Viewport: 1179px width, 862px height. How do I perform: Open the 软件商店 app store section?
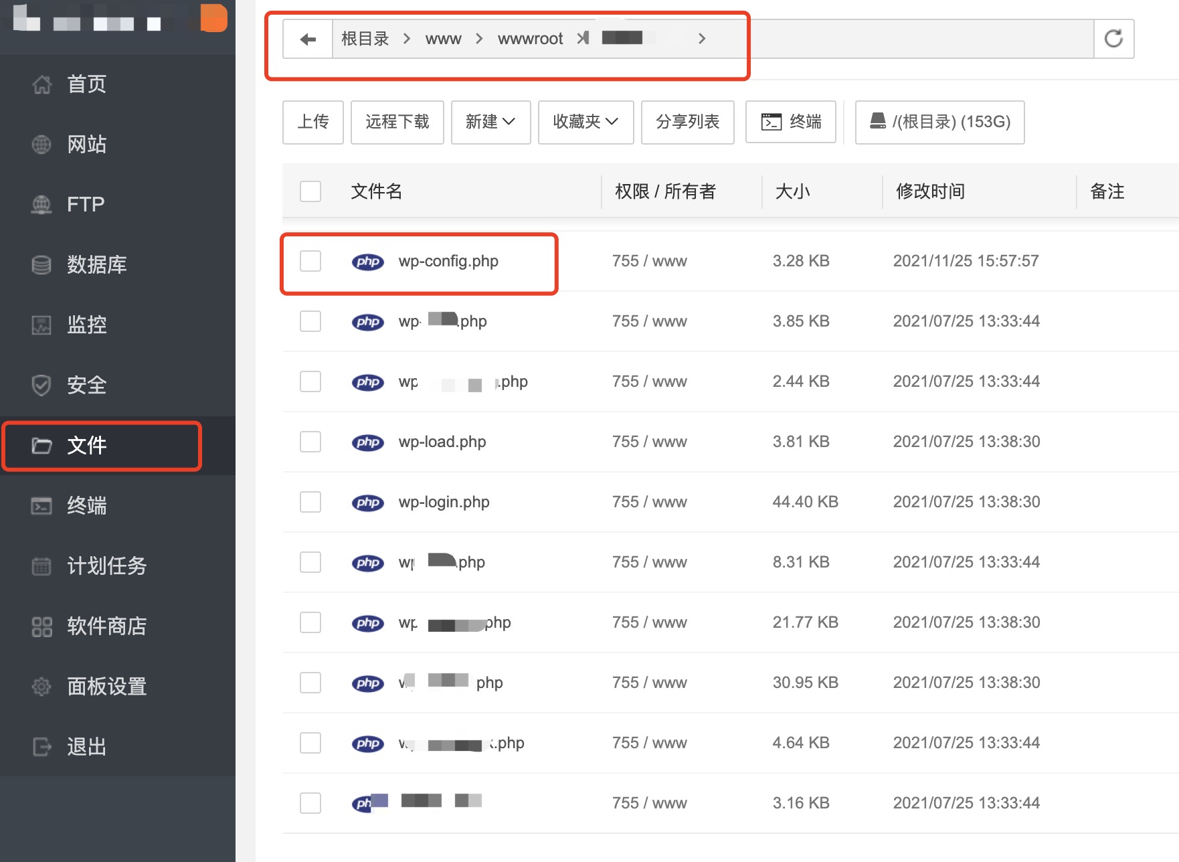[x=106, y=626]
